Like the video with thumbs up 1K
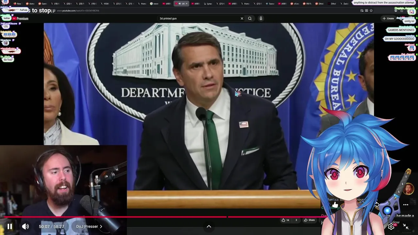The width and height of the screenshot is (418, 235). (285, 220)
